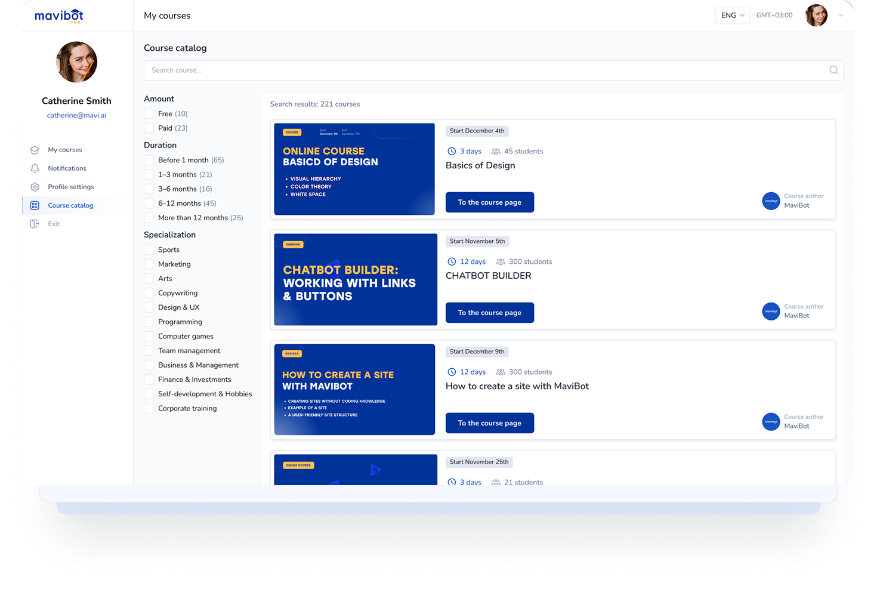
Task: Check the 3–6 months duration filter
Action: click(149, 189)
